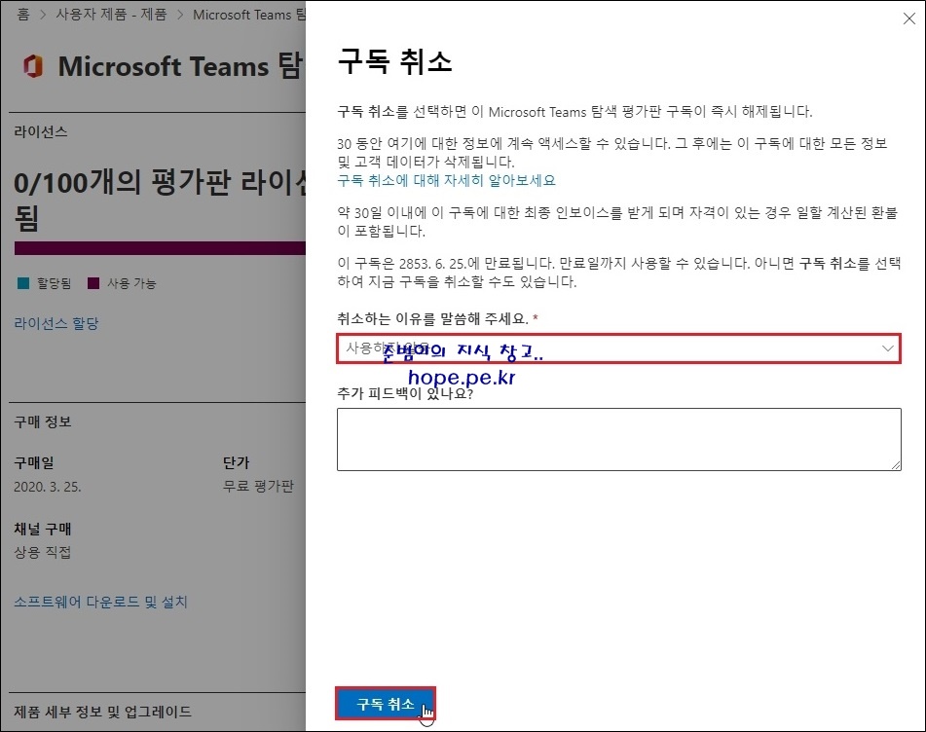Go to 홈 in breadcrumb
This screenshot has height=732, width=926.
23,15
